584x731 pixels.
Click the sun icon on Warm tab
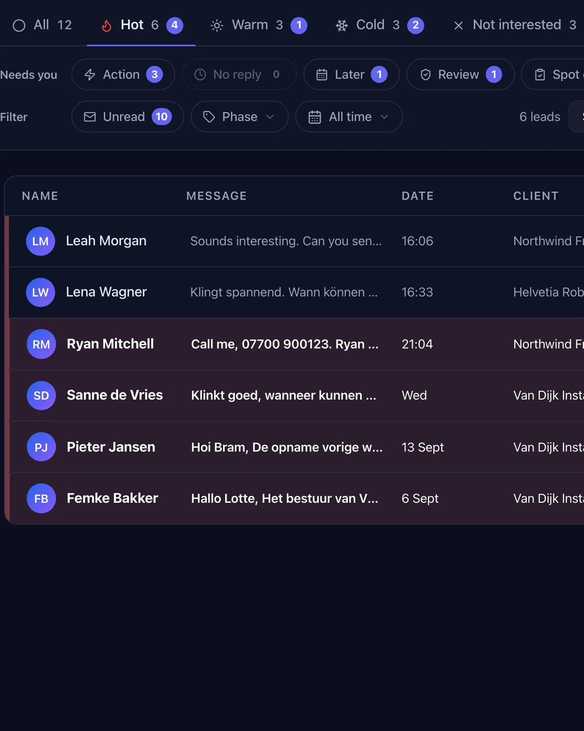tap(217, 26)
